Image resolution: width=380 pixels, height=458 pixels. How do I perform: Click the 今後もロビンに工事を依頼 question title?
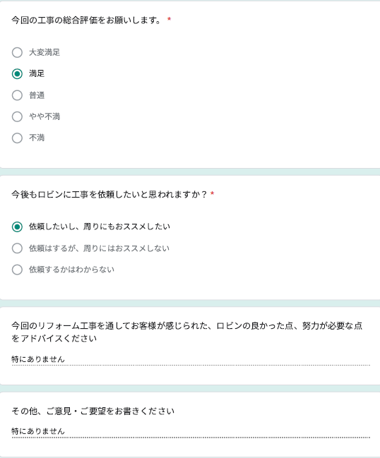(109, 194)
